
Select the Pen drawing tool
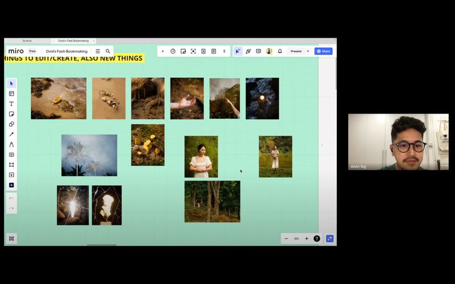pos(11,144)
